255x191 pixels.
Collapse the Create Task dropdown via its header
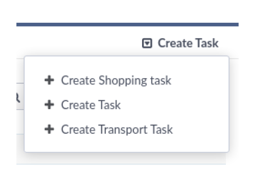pos(180,43)
